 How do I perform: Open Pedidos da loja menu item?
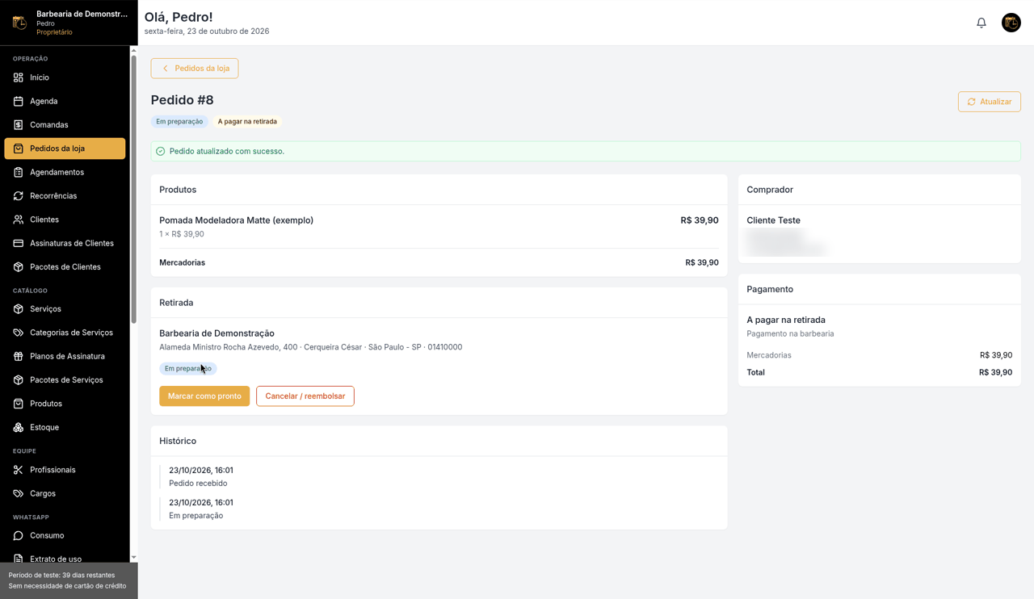[x=65, y=149]
